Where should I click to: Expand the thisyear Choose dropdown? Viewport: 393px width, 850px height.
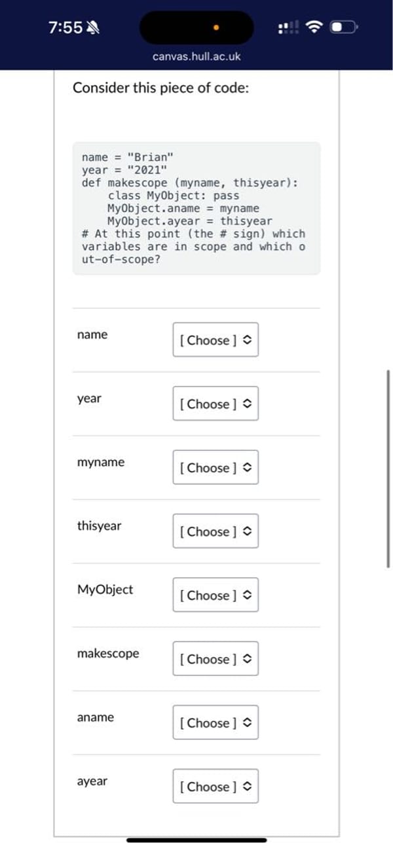(x=215, y=531)
